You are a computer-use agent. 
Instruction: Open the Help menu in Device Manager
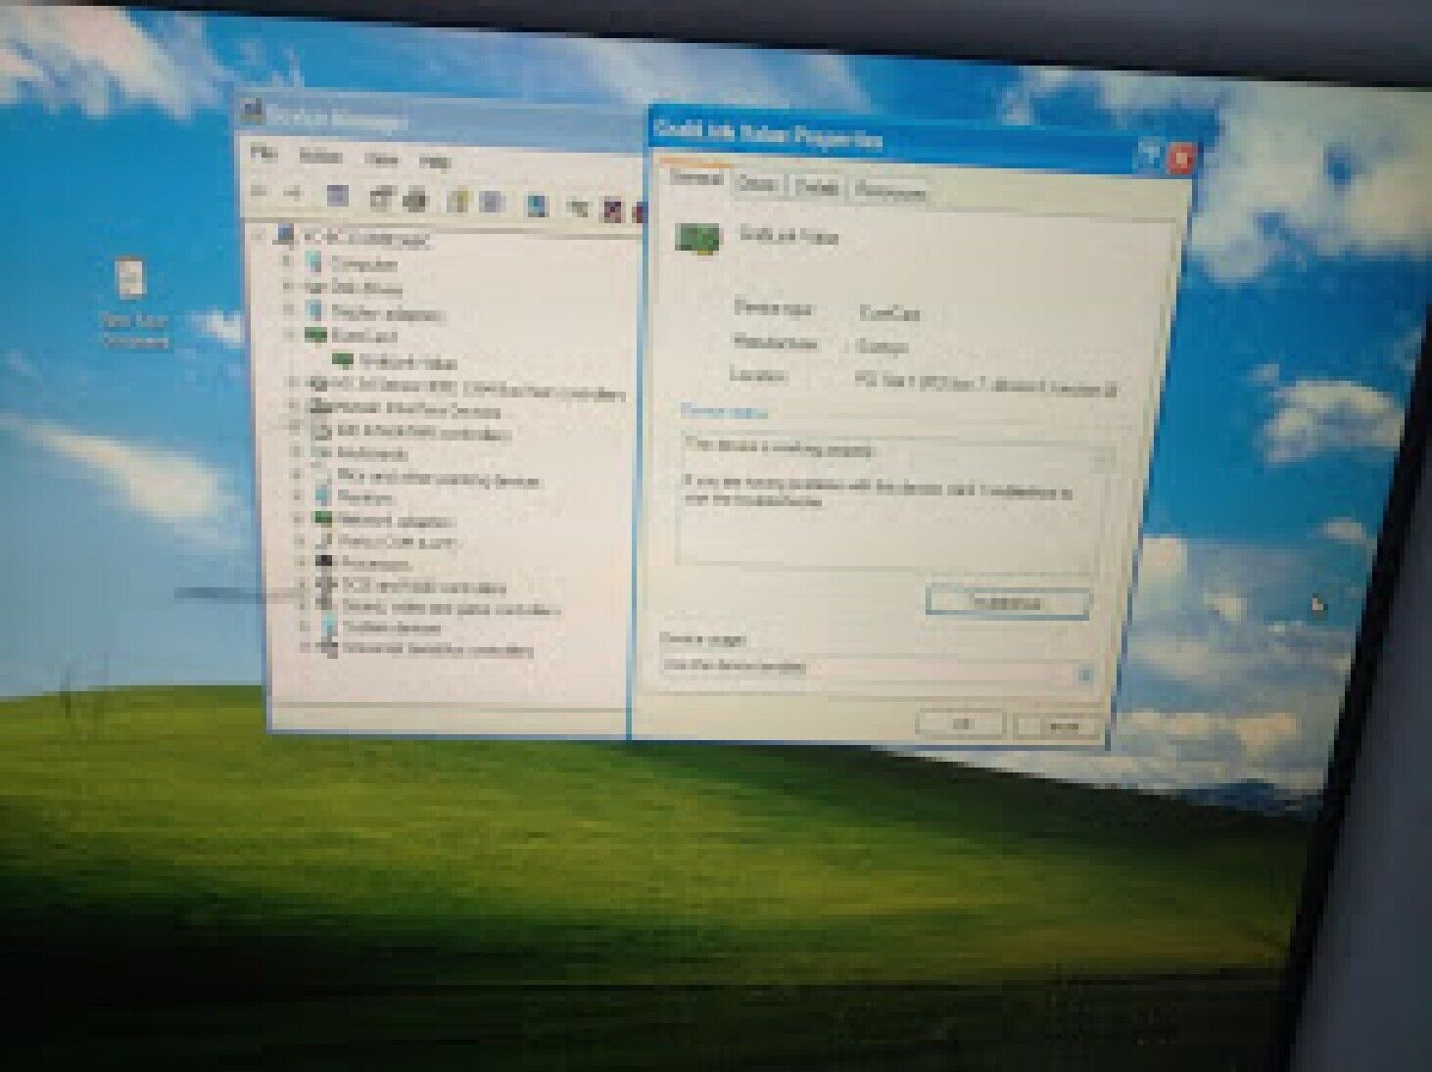pos(435,161)
